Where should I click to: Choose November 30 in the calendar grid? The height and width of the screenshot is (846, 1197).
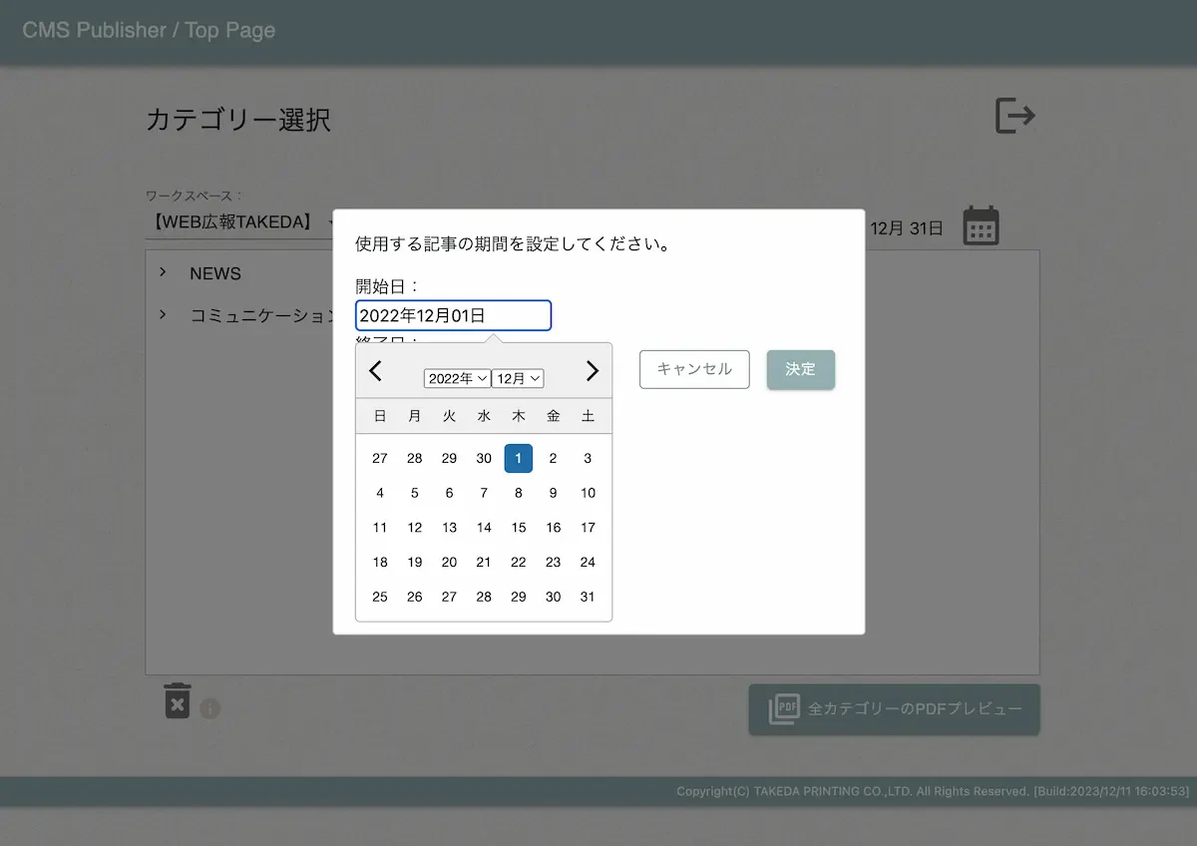(484, 459)
